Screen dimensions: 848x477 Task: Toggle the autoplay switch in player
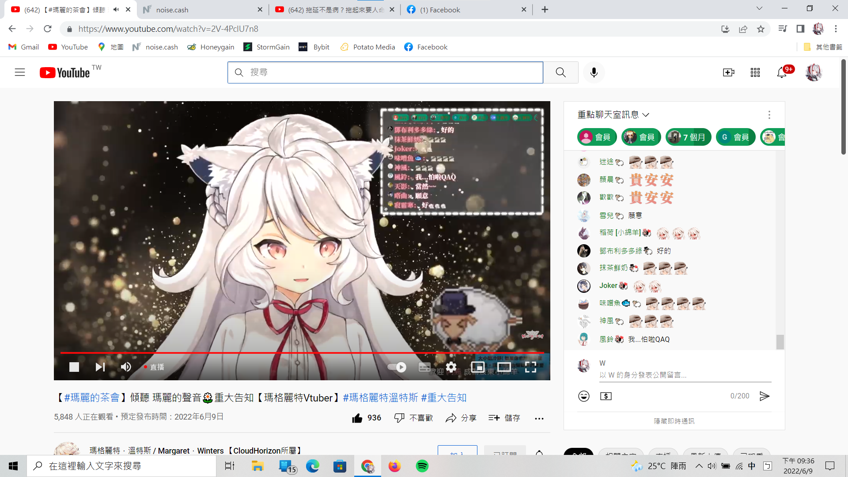click(397, 367)
